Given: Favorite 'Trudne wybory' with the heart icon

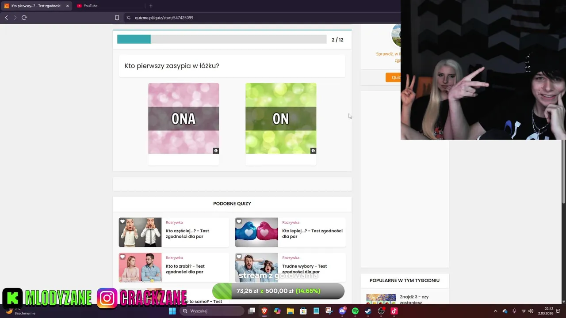Looking at the screenshot, I should [239, 257].
